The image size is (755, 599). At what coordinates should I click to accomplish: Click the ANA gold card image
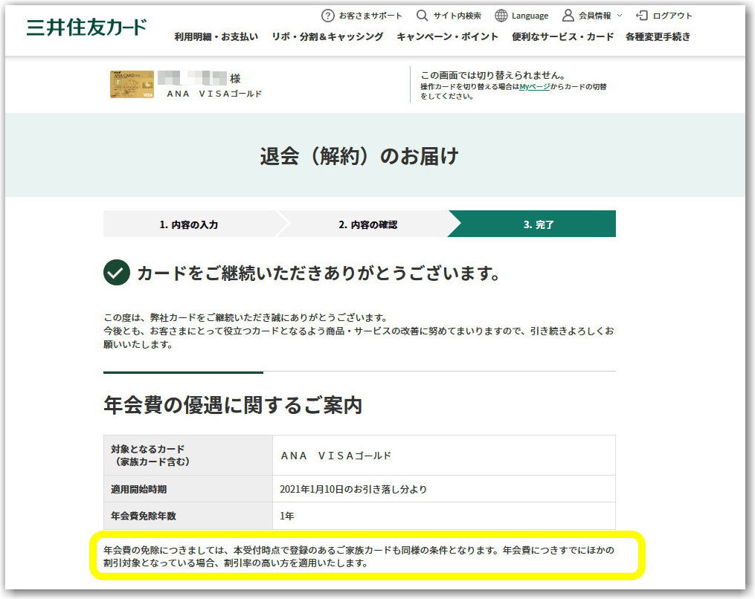(131, 85)
